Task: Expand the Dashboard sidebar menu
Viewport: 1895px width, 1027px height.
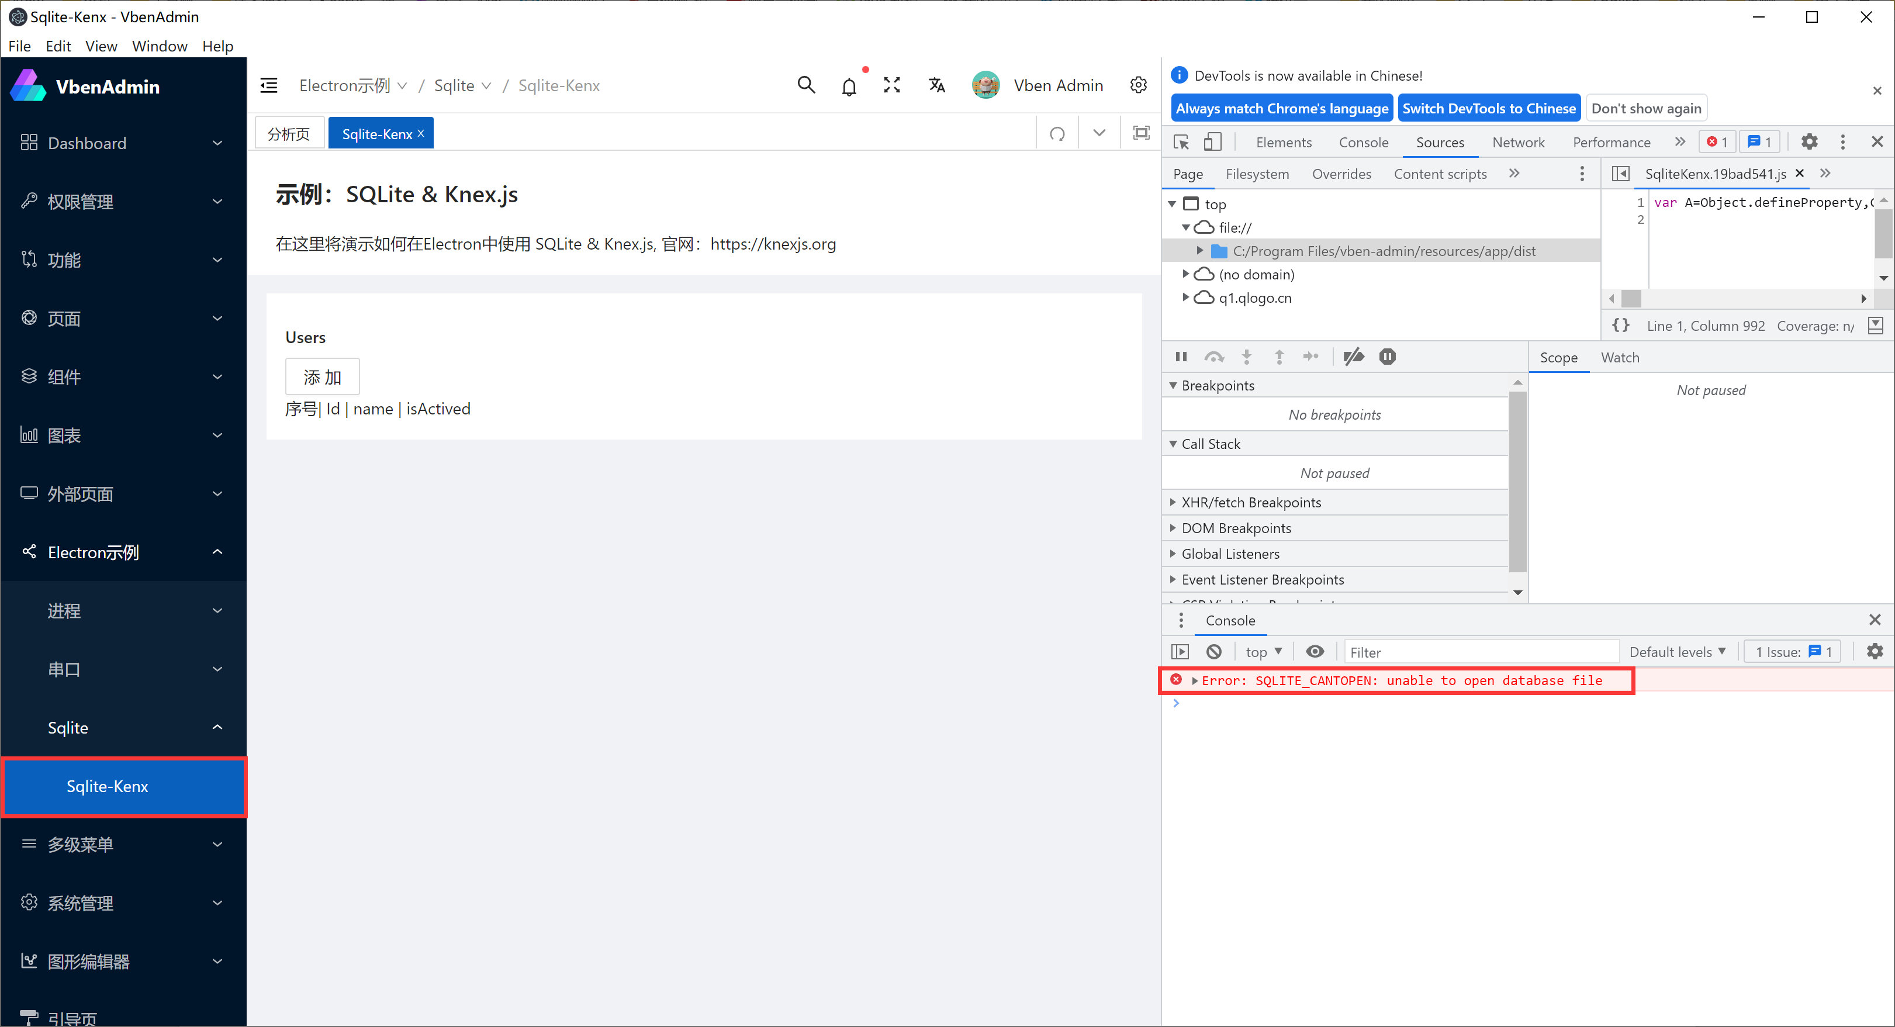Action: point(123,143)
